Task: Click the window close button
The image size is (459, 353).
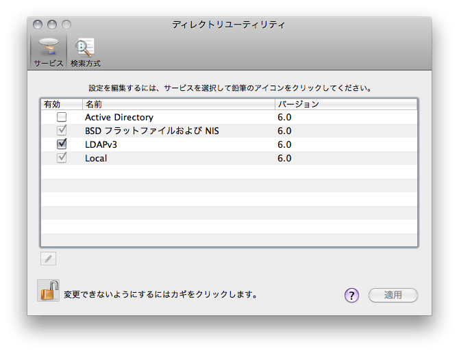Action: tap(38, 25)
